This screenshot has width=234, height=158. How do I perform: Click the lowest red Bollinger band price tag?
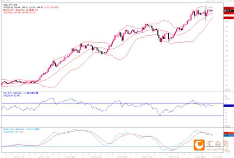tap(229, 18)
